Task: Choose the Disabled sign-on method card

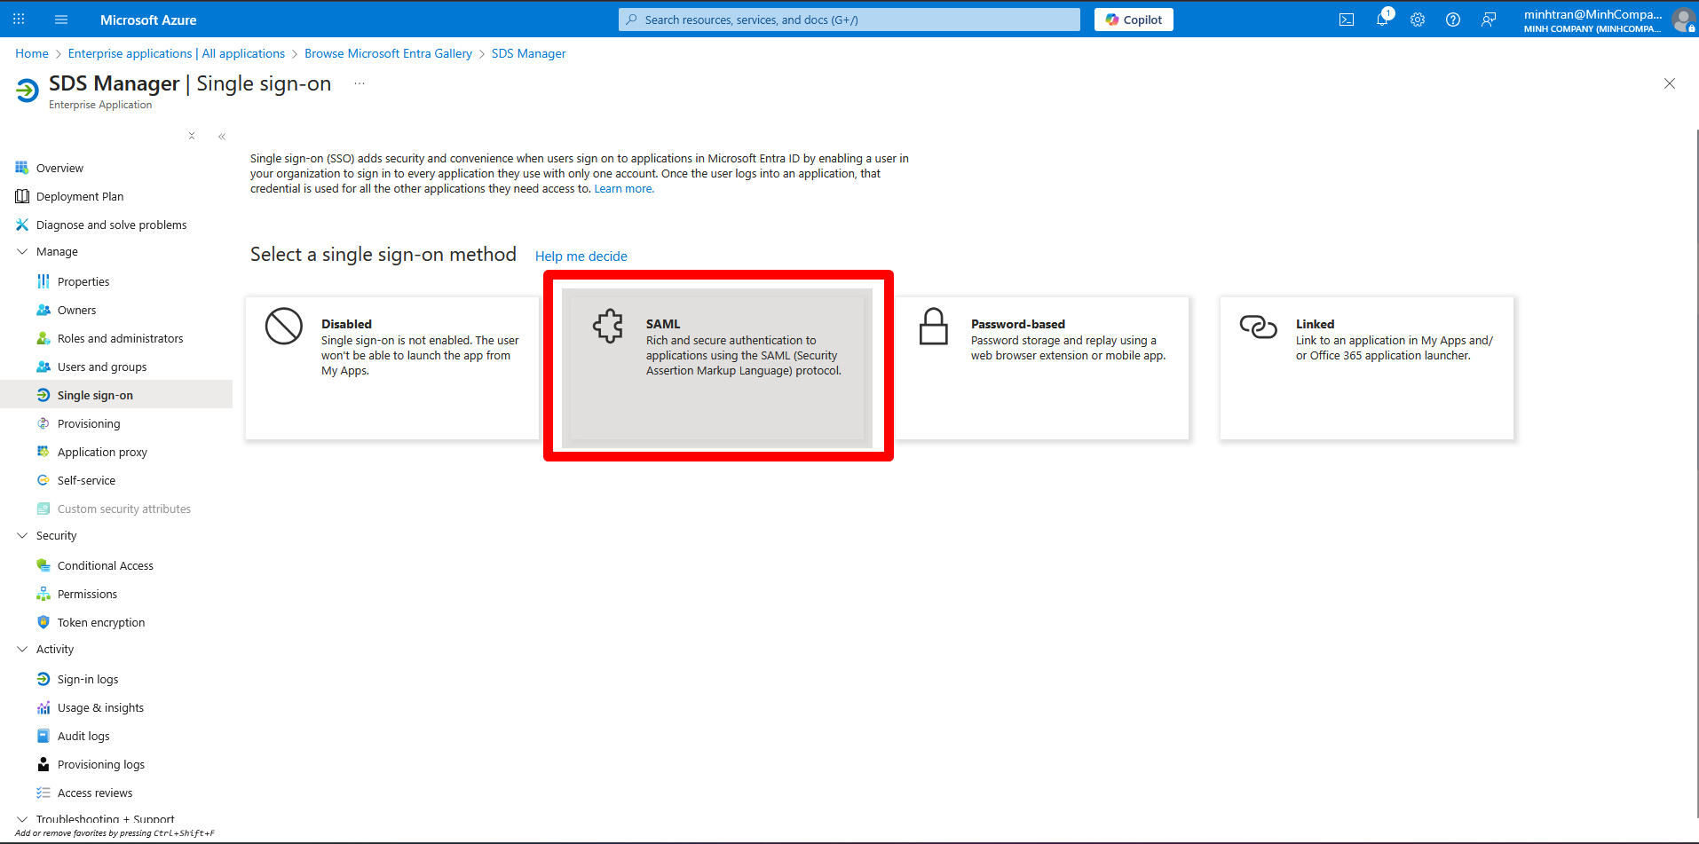Action: pyautogui.click(x=392, y=368)
